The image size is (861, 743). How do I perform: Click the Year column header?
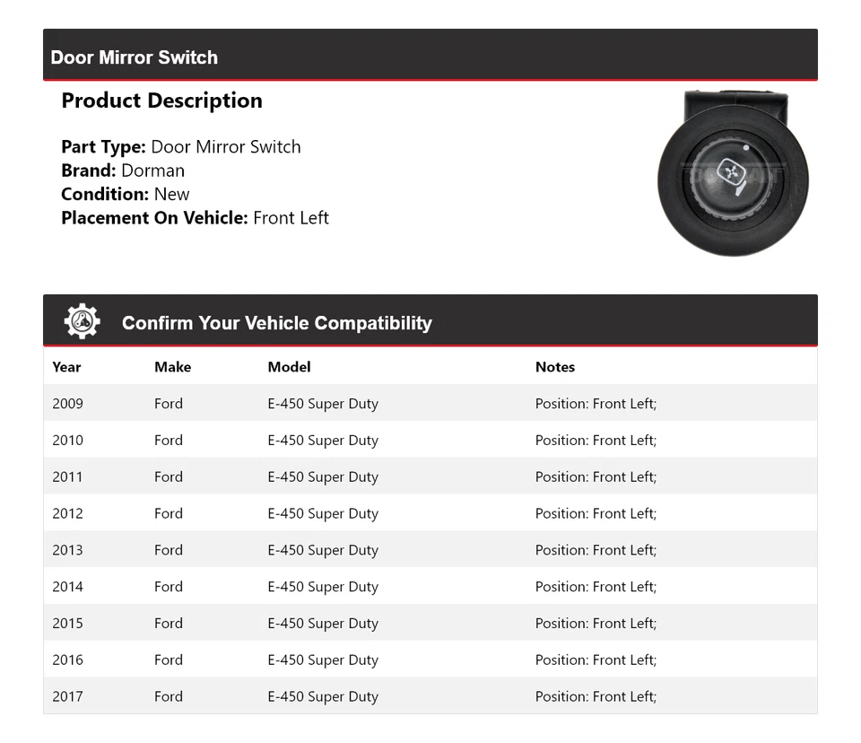point(66,367)
